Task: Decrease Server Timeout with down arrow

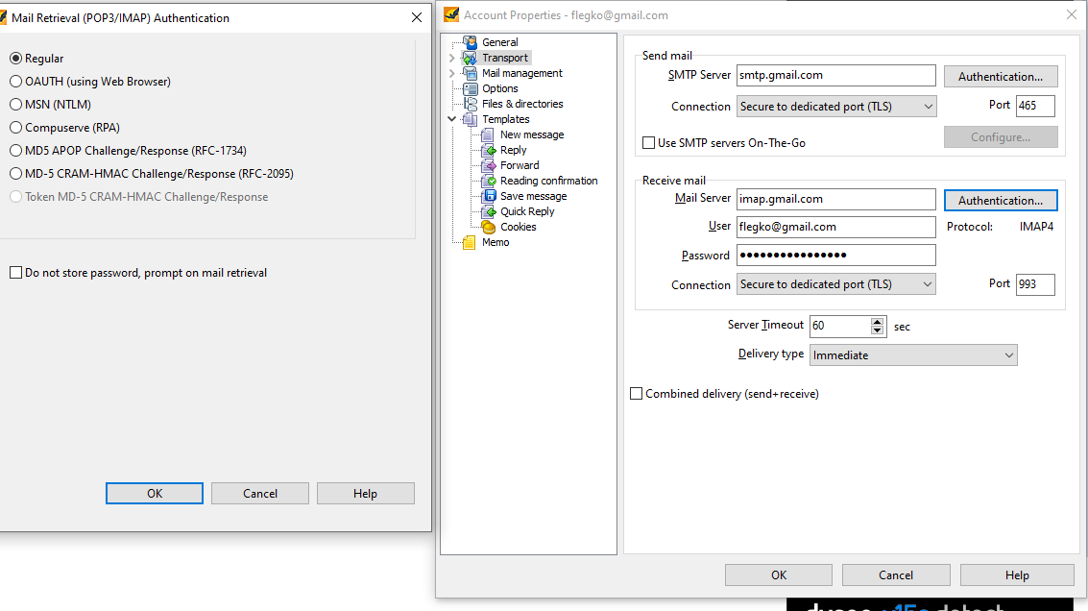Action: click(x=878, y=330)
